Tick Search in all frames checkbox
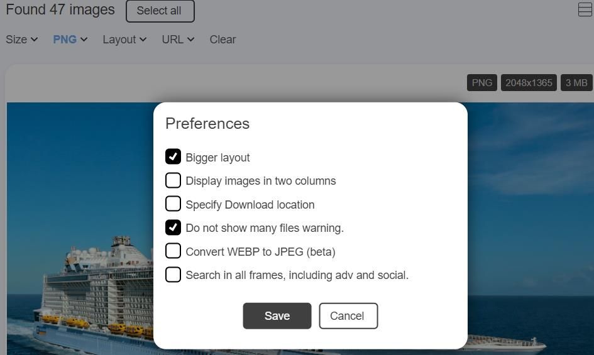 [173, 275]
